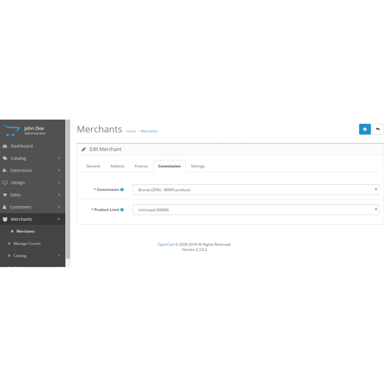Open the Dashboard from the sidebar

[21, 146]
